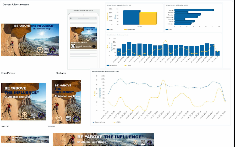Click the '320x480' size label
Screen dimensions: 235x147
pyautogui.click(x=51, y=127)
